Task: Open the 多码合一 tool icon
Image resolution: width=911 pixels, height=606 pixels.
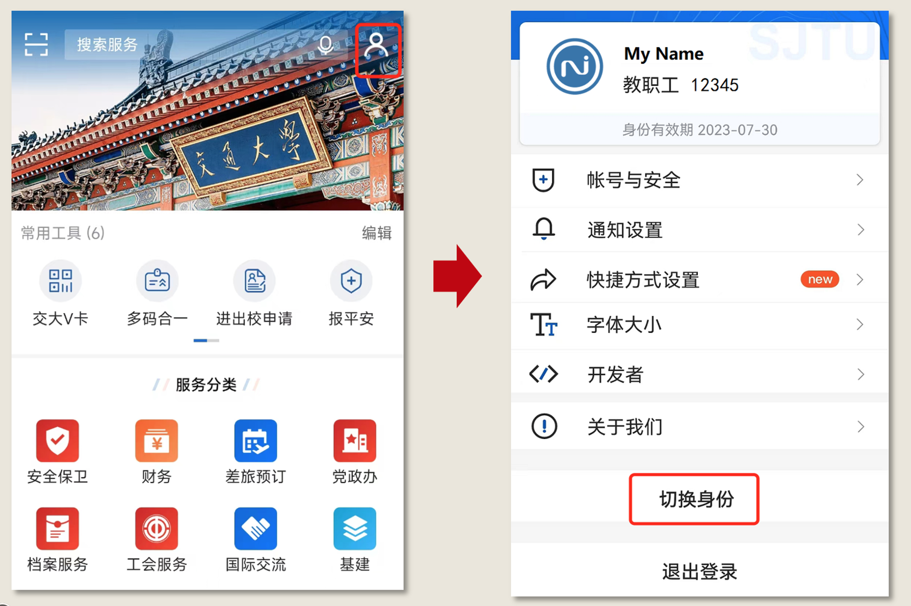Action: [x=157, y=281]
